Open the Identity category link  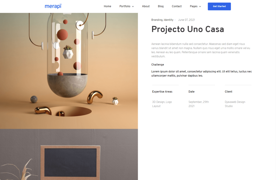(x=168, y=20)
